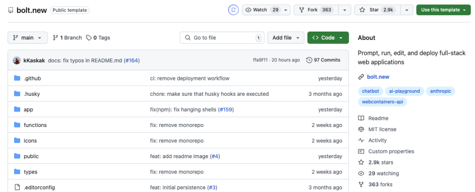Click the circled bookmark icon

point(233,10)
